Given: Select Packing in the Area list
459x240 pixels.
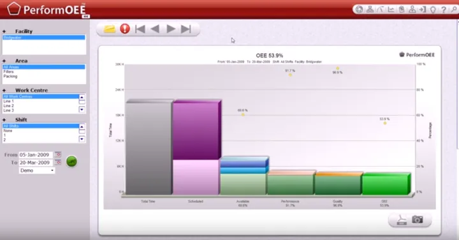Looking at the screenshot, I should pyautogui.click(x=11, y=76).
